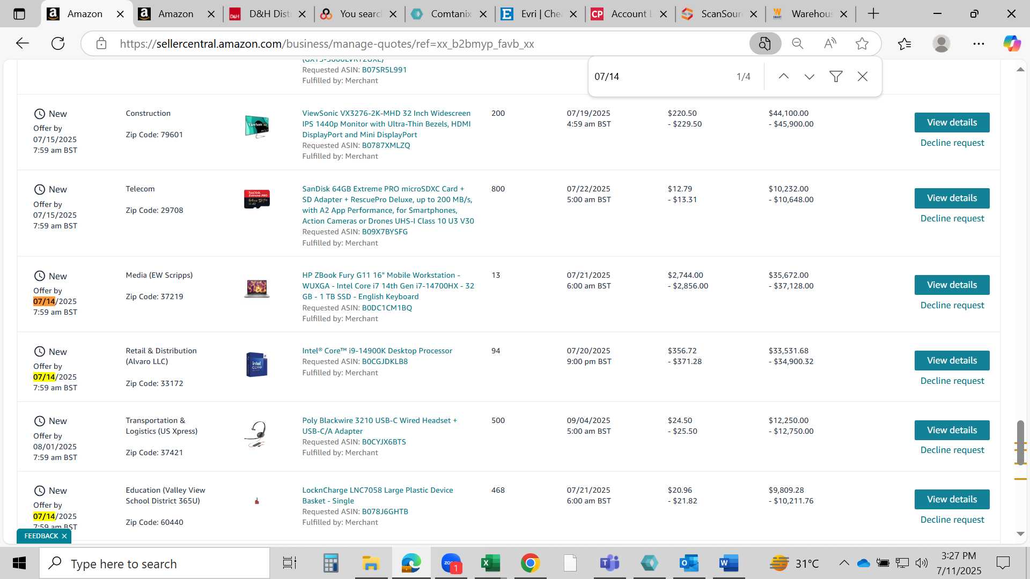Close the D&H Distributing tab

[303, 14]
